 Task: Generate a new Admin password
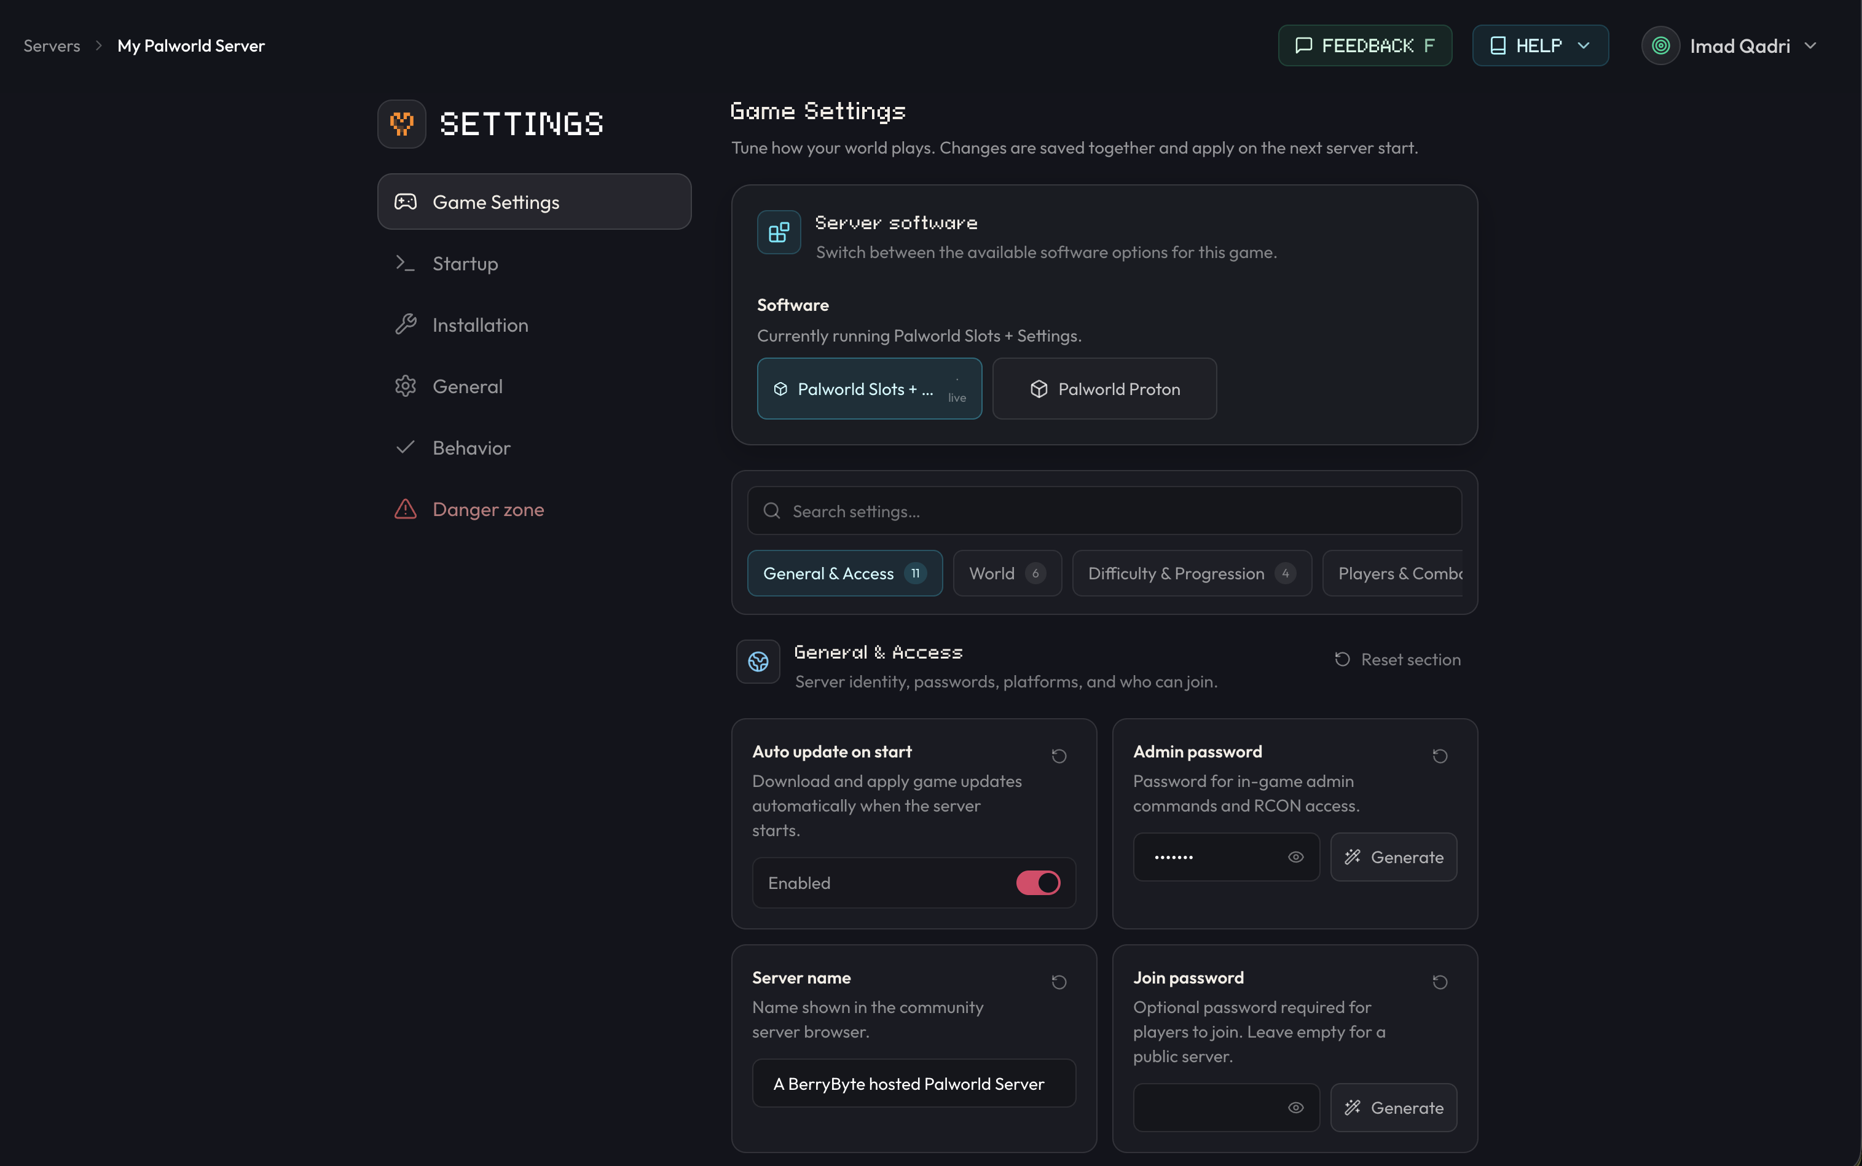(1393, 857)
